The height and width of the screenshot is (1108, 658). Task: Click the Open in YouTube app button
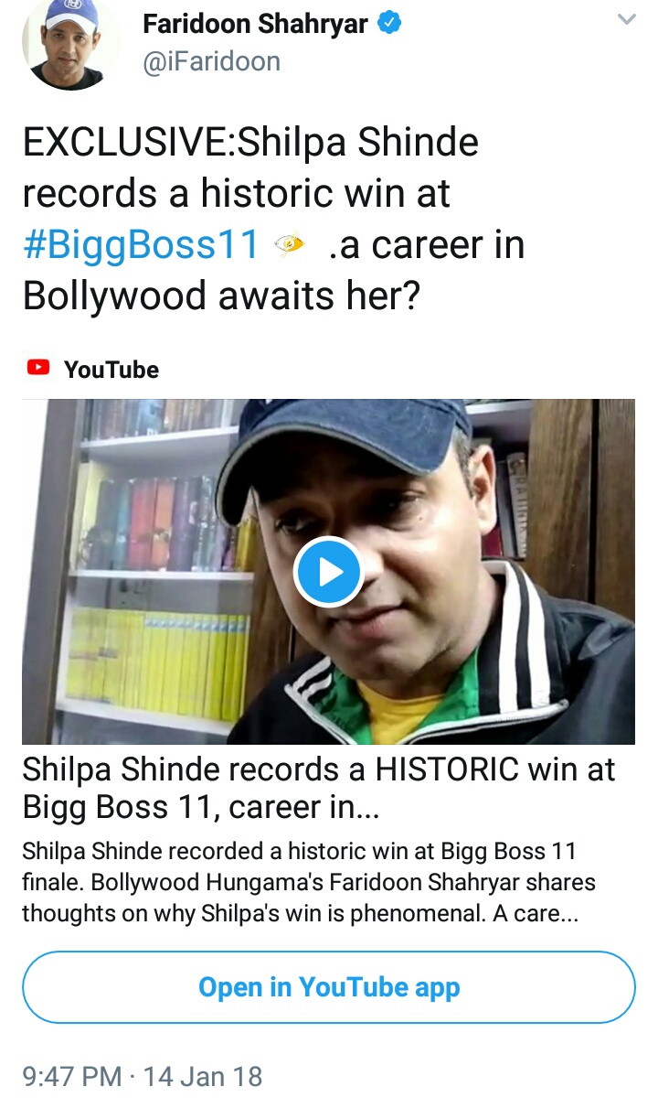coord(329,987)
